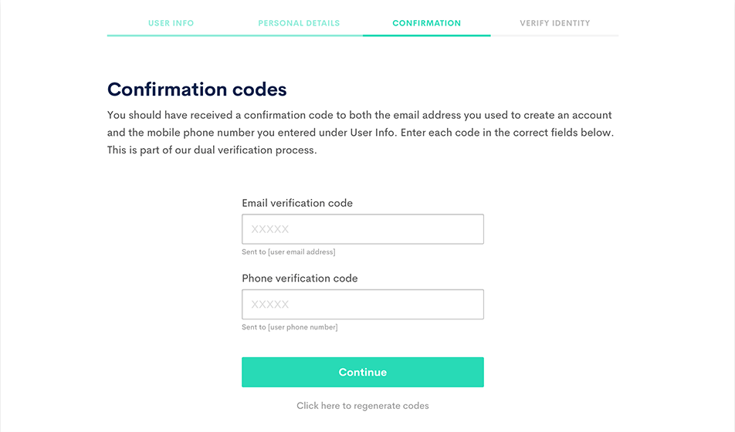The image size is (735, 432).
Task: Click the 'Phone verification code' label
Action: pyautogui.click(x=300, y=278)
